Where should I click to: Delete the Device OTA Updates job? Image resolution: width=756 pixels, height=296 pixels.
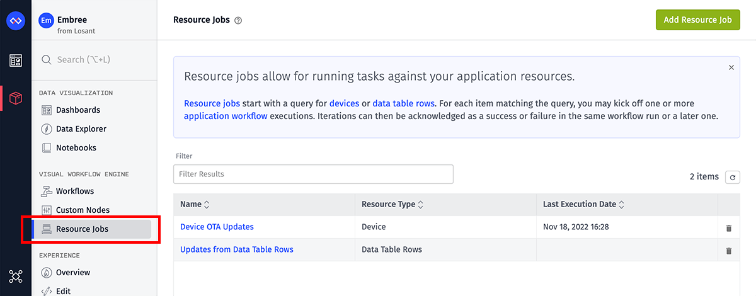(x=729, y=227)
